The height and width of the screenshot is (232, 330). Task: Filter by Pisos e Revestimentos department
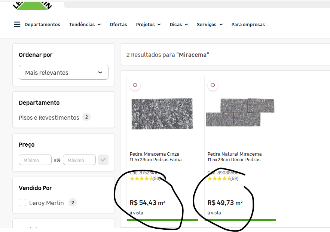[49, 117]
